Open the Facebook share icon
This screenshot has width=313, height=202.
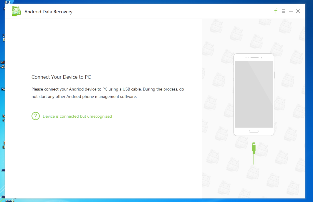tap(276, 11)
